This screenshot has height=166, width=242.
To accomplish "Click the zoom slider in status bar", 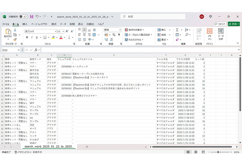I will click(x=218, y=152).
